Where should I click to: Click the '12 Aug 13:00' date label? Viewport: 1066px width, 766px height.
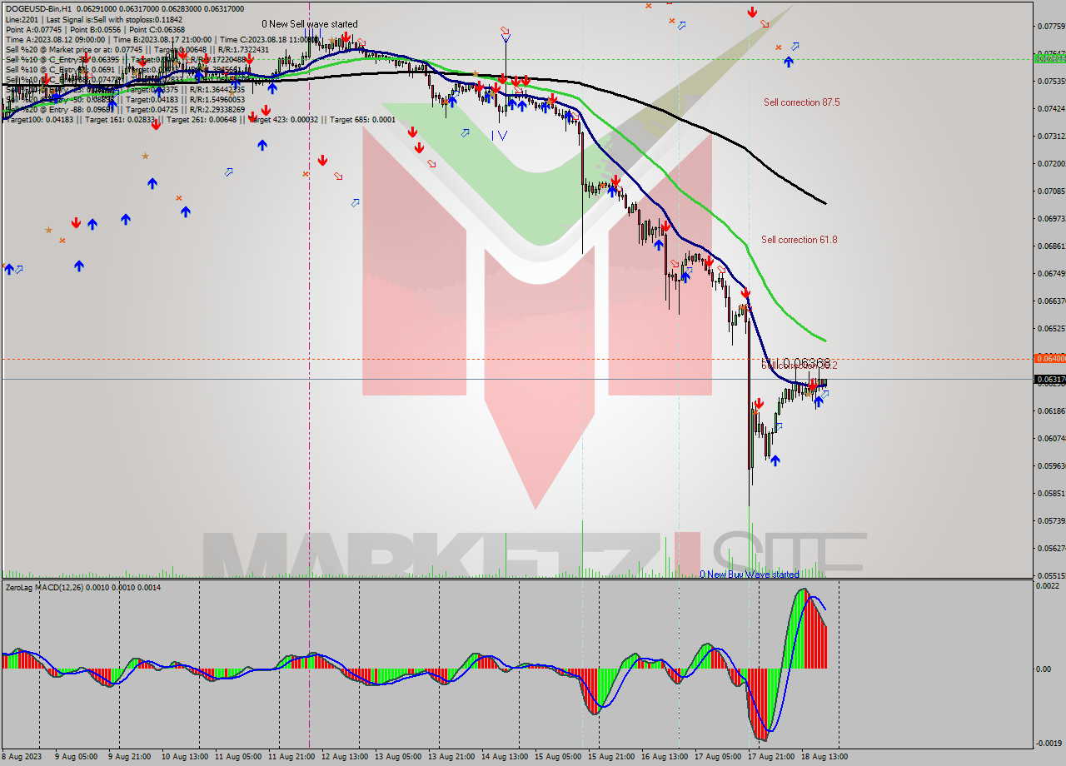pos(346,757)
